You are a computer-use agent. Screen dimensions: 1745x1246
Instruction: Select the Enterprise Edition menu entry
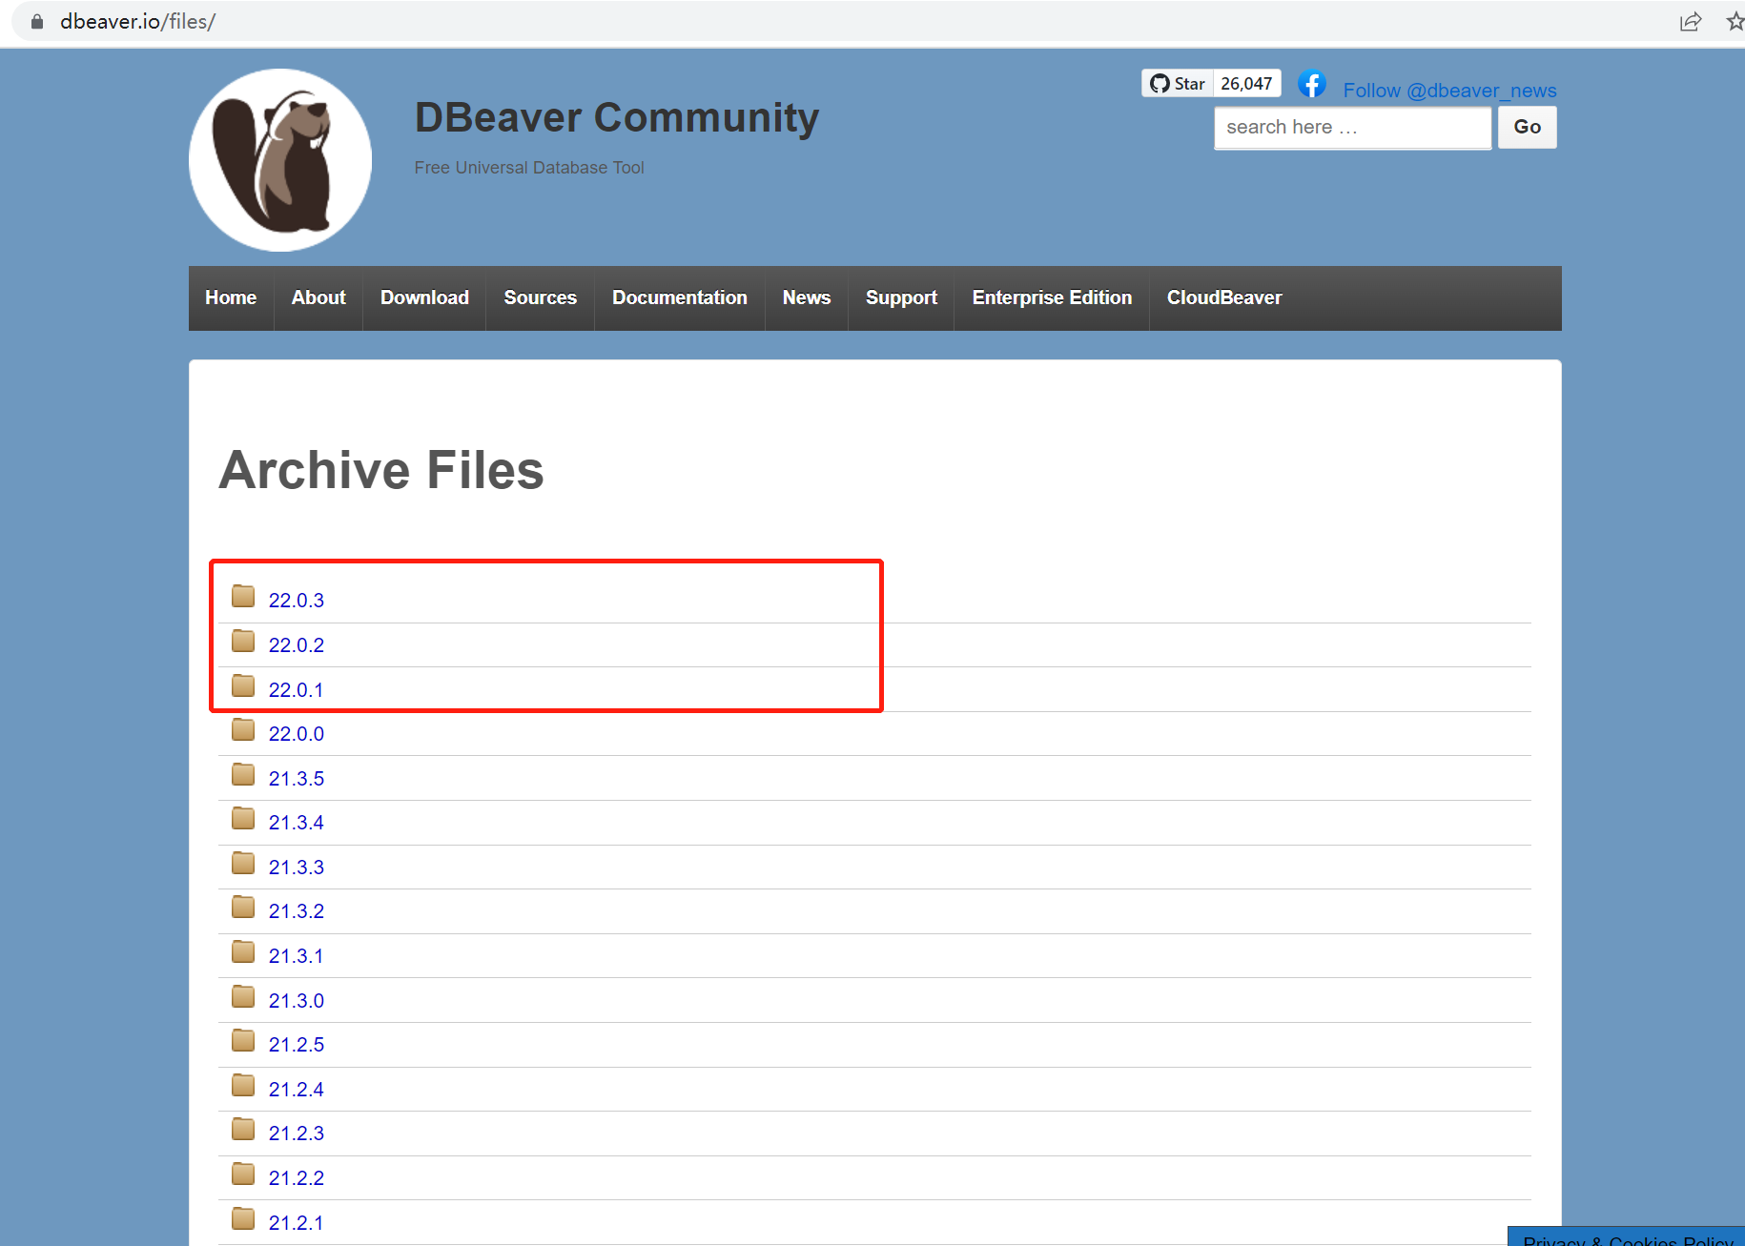pos(1051,297)
